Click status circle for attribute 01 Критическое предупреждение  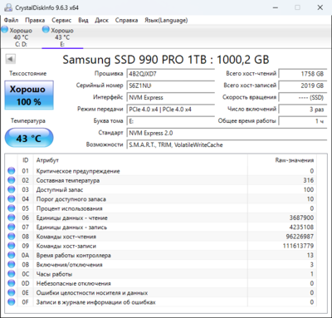[x=12, y=171]
